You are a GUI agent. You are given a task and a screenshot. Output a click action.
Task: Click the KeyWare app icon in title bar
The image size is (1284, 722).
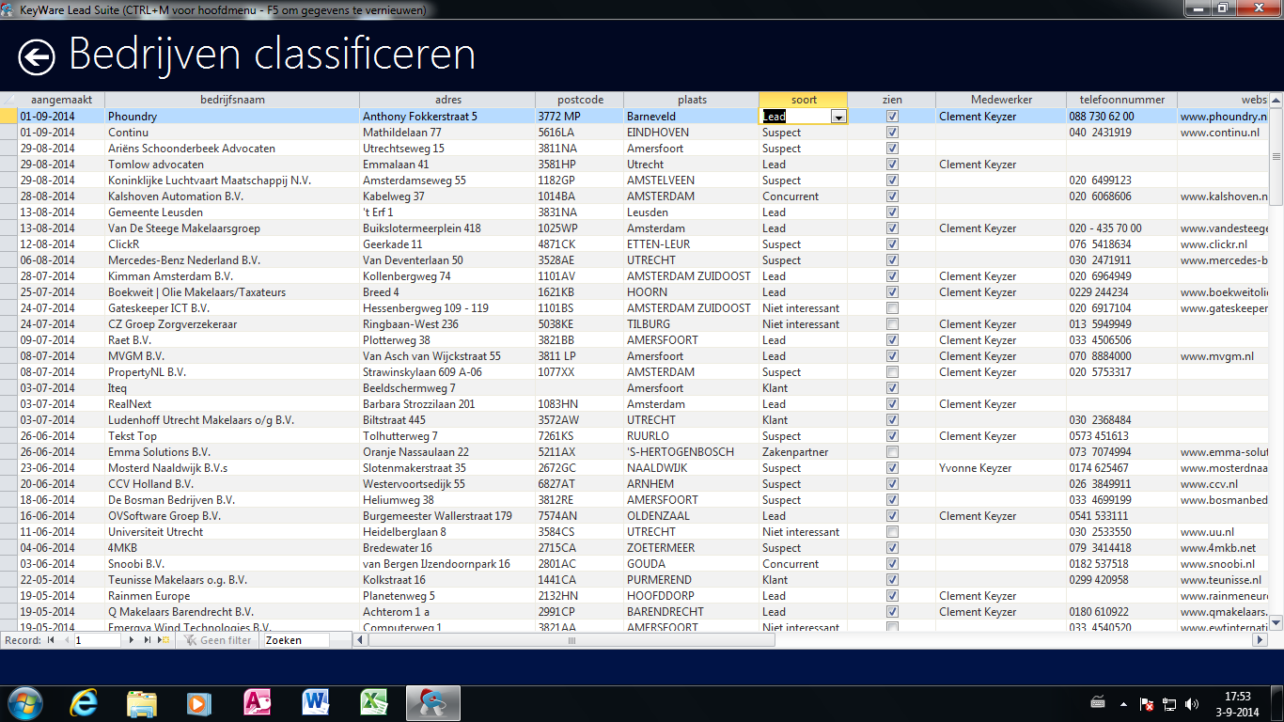8,8
